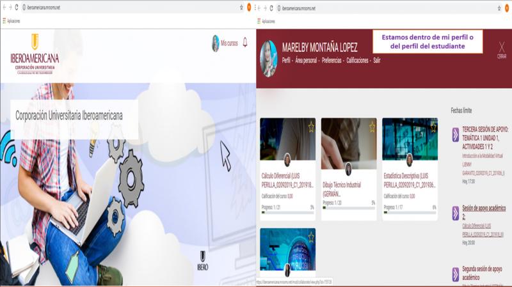Viewport: 512px width, 287px height.
Task: Click Corporación Universitaria Iberoamericana heading
Action: coord(69,116)
